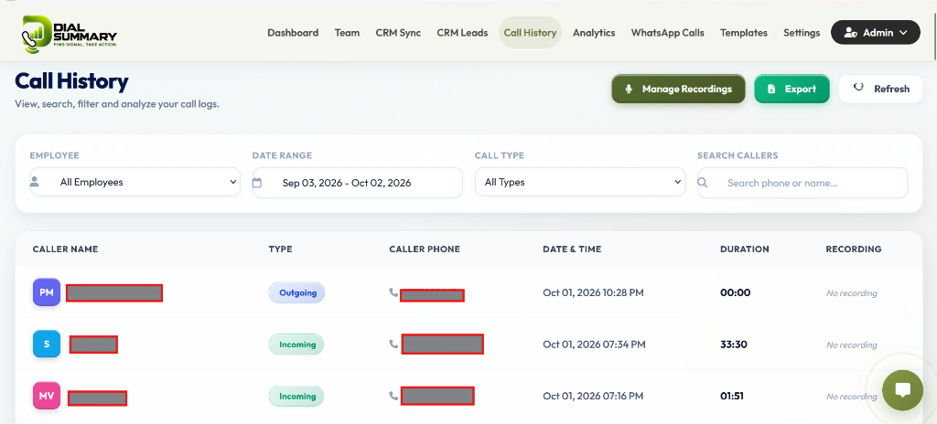Screen dimensions: 937x424
Task: Click the calendar icon in Date Range
Action: pyautogui.click(x=257, y=183)
